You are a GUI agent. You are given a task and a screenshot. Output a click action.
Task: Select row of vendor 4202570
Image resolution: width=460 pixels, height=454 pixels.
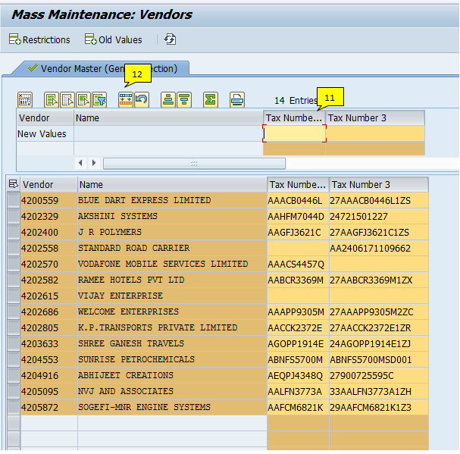(13, 265)
